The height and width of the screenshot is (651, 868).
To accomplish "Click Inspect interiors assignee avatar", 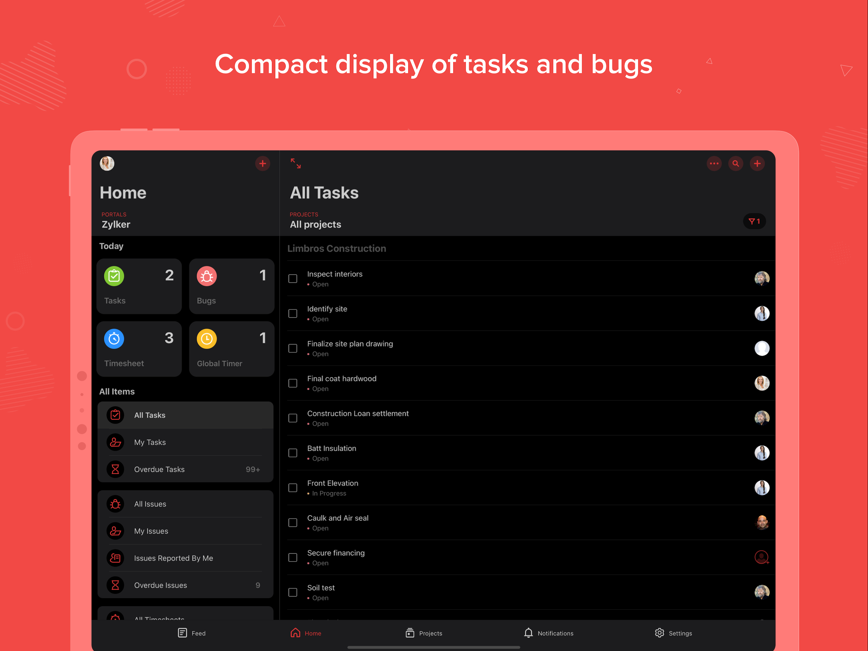I will [762, 278].
